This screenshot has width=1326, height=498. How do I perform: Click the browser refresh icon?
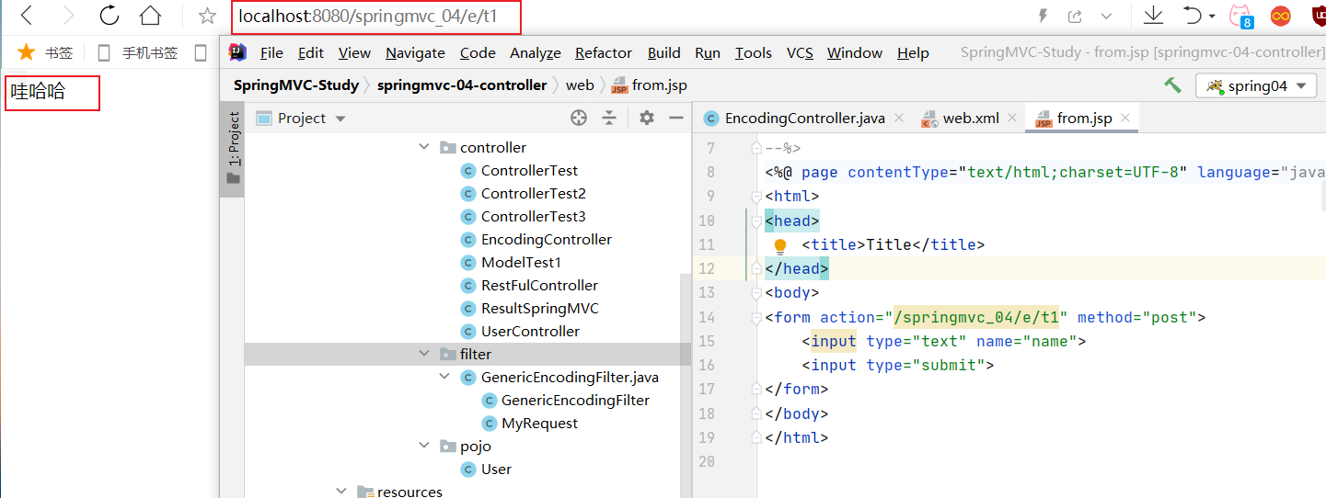pos(110,16)
